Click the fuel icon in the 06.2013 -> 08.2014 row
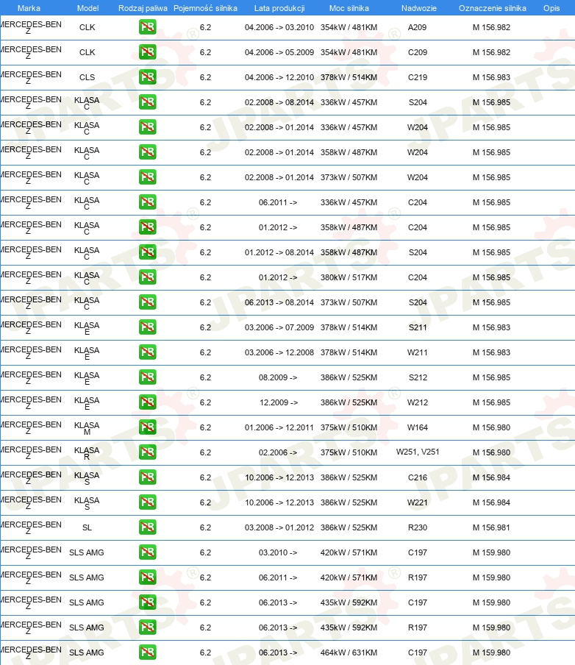575x665 pixels. pyautogui.click(x=148, y=302)
